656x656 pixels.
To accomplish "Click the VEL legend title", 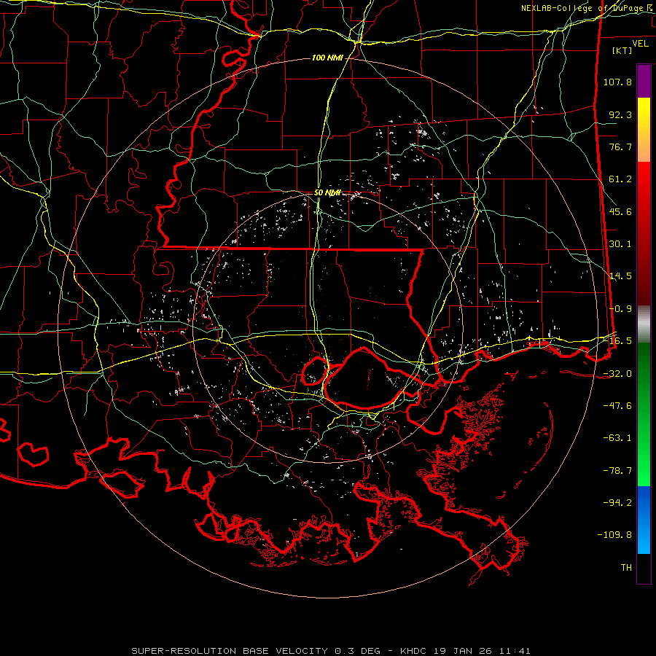I will pyautogui.click(x=640, y=44).
